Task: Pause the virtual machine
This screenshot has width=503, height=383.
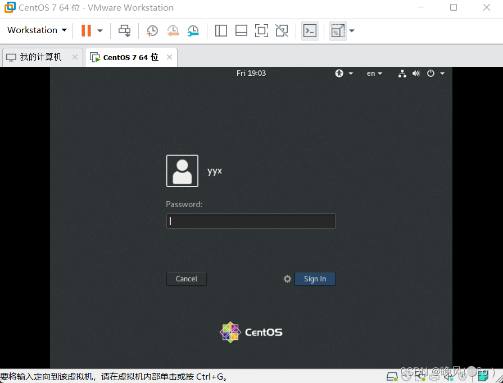Action: 86,30
